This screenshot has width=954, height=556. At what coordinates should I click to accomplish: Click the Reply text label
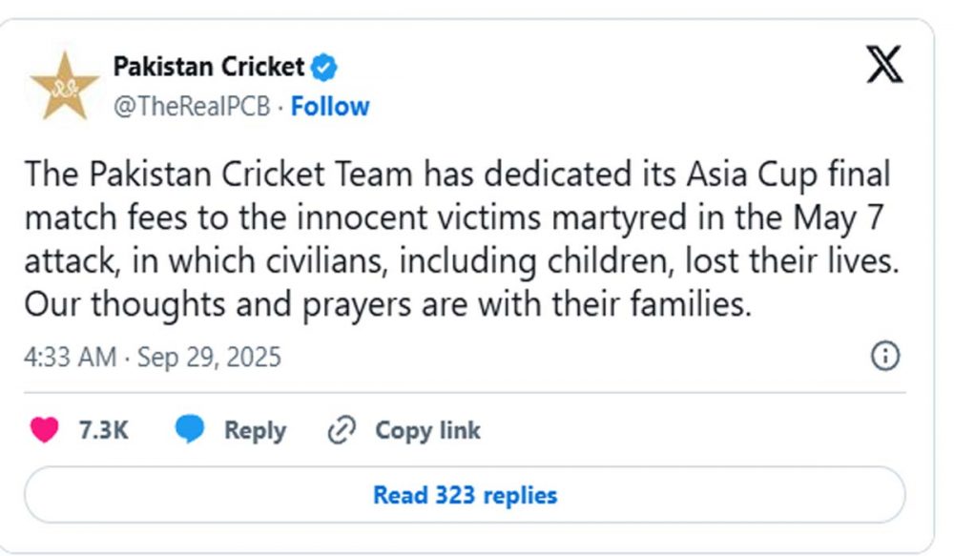(255, 430)
